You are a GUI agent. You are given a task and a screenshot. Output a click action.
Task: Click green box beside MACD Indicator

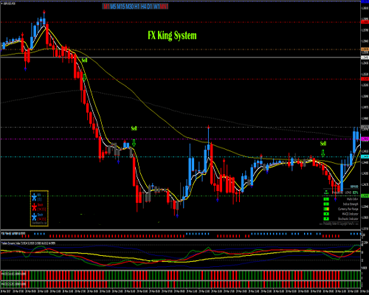pos(326,214)
